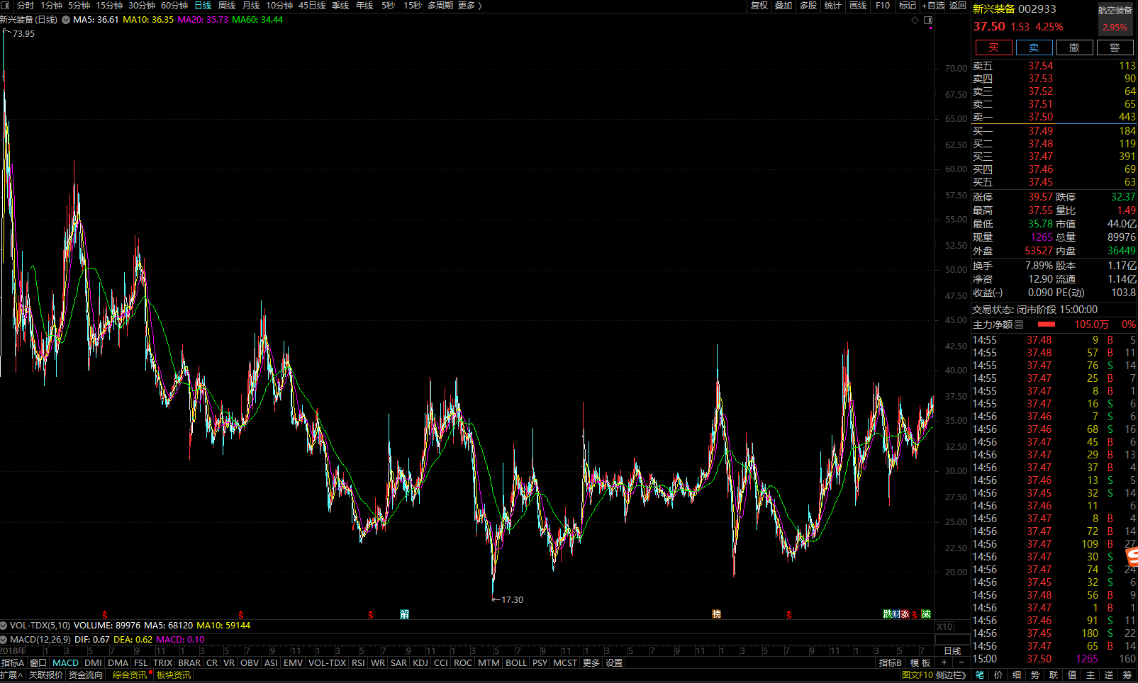Click the blue 卖 sell button
Screen dimensions: 1138x683
pos(1034,47)
